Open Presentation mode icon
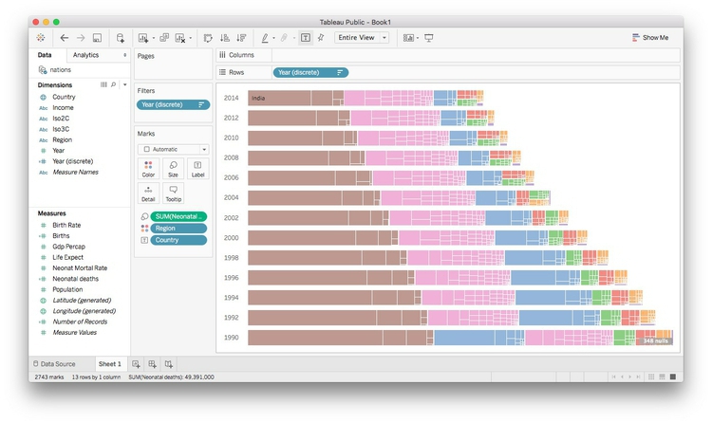Screen dimensions: 712x423 429,38
